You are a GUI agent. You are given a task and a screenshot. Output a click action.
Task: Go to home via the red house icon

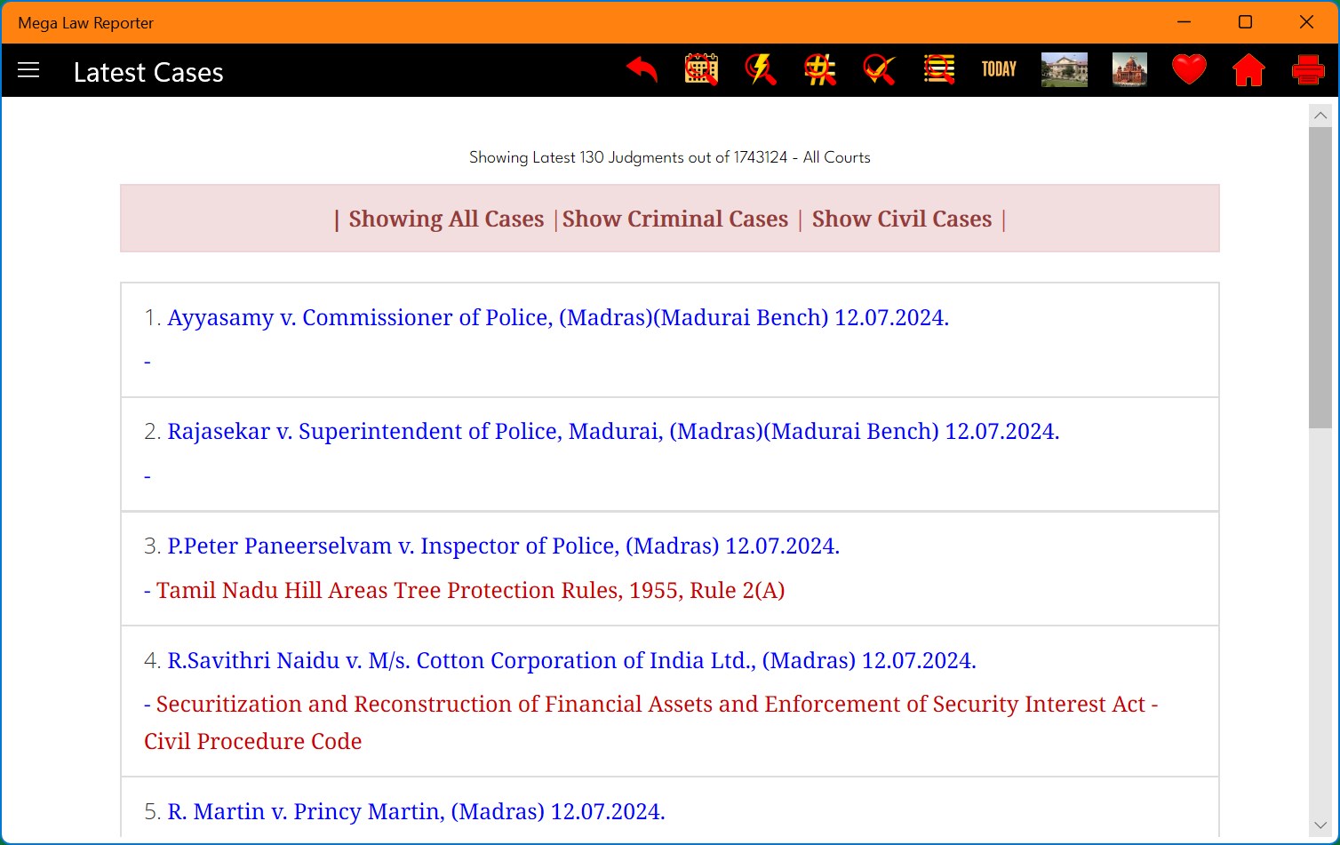(1248, 69)
